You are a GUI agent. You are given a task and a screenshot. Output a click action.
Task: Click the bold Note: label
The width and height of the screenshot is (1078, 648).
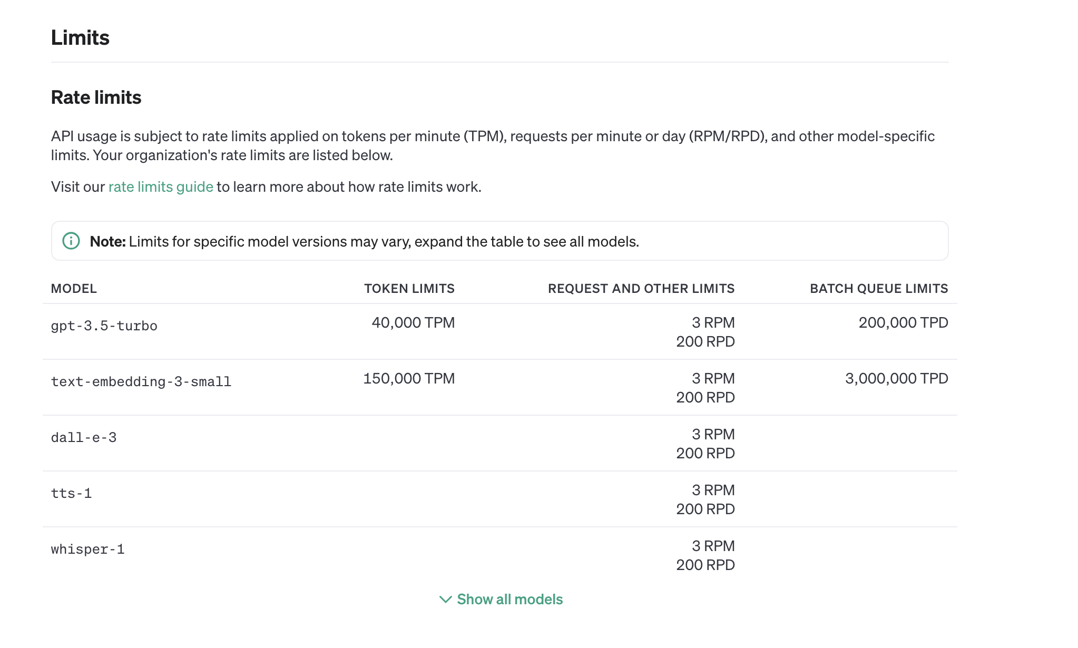[x=107, y=241]
